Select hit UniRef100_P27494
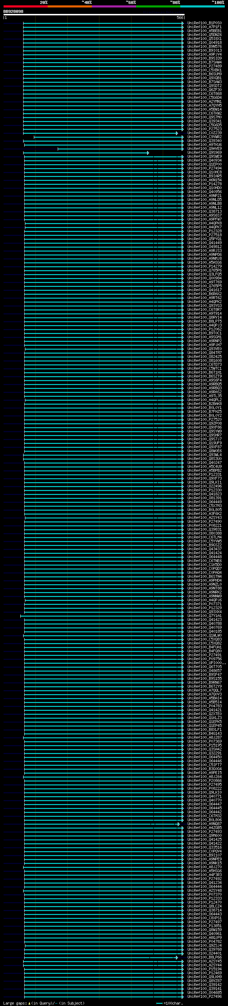 [x=204, y=168]
